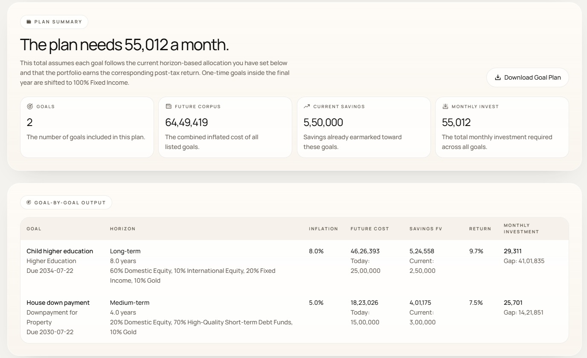Select the Child higher education goal name
The image size is (587, 358).
[60, 251]
